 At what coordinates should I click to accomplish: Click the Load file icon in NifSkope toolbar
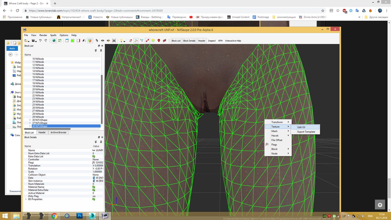tap(26, 41)
